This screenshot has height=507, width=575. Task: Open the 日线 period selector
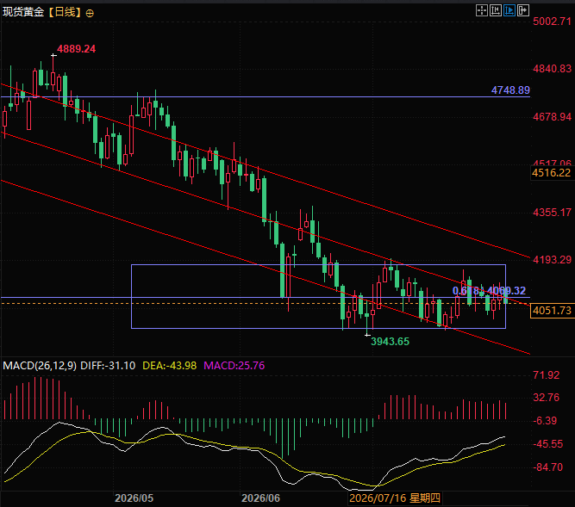[65, 12]
